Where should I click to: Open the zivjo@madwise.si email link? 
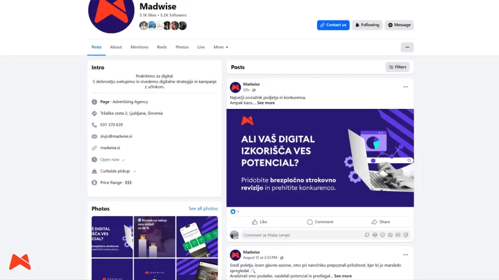(116, 136)
